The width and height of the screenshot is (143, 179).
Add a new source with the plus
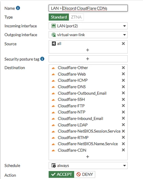(x=88, y=50)
